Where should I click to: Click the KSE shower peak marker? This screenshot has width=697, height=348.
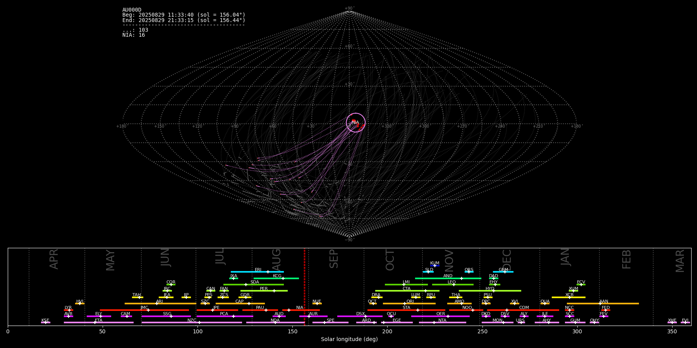[x=45, y=322]
